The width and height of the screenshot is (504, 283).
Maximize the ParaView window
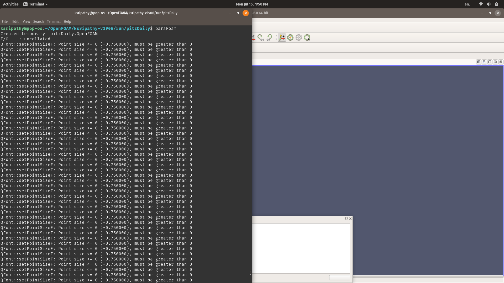pos(490,13)
